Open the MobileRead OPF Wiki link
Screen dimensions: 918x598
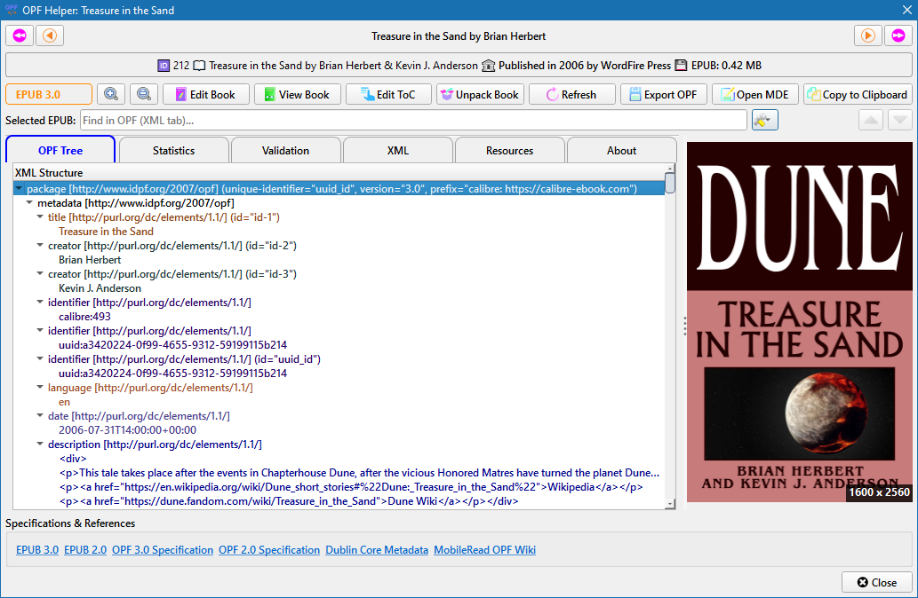[484, 549]
